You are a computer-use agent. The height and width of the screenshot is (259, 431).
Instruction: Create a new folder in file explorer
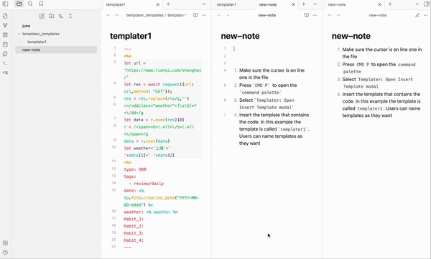tap(52, 16)
